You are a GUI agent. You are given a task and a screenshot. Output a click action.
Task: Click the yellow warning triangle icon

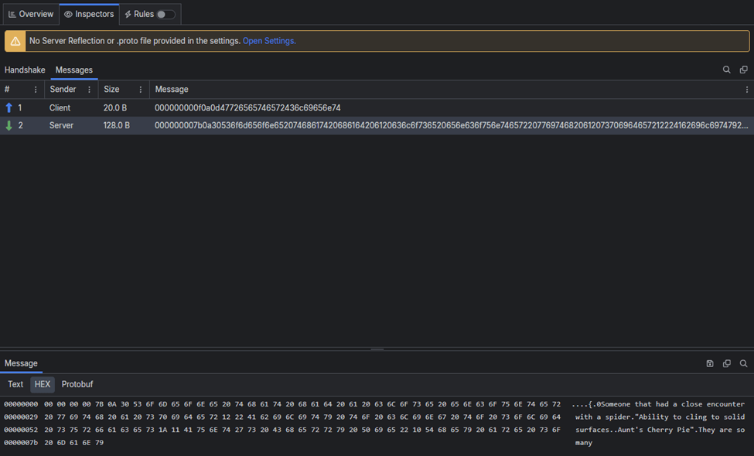pyautogui.click(x=15, y=41)
